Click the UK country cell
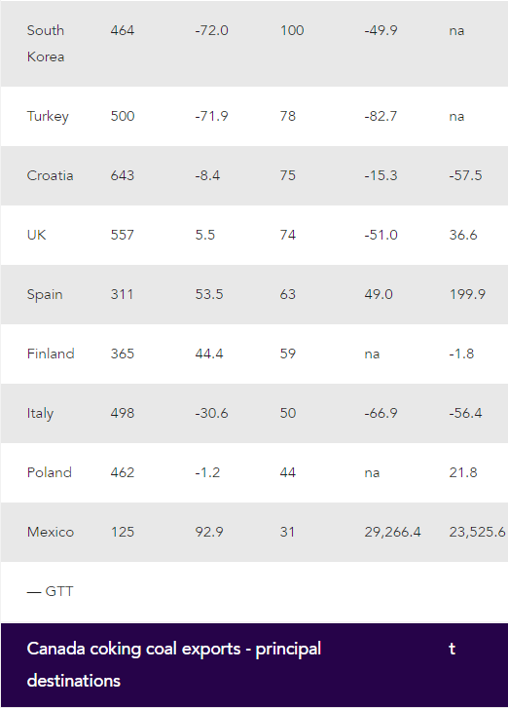Image resolution: width=508 pixels, height=708 pixels. click(37, 235)
